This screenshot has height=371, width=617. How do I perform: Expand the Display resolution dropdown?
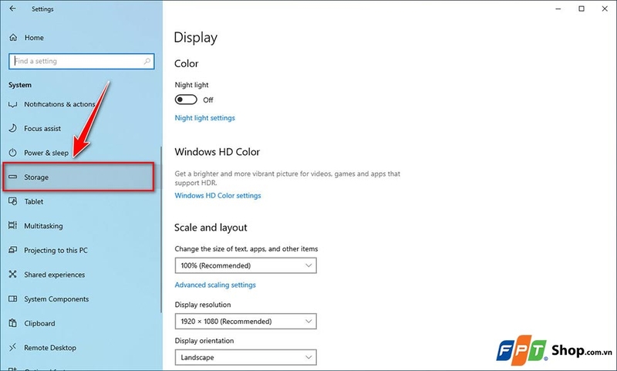tap(245, 322)
